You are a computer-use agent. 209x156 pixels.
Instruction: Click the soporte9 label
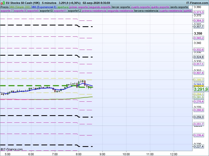tap(33, 11)
